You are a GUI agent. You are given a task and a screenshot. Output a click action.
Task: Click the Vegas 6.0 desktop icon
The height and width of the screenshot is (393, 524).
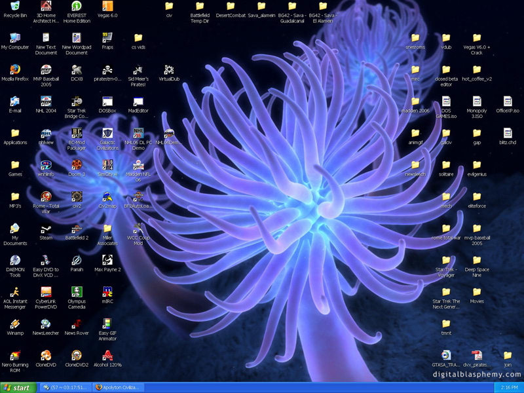(x=107, y=7)
